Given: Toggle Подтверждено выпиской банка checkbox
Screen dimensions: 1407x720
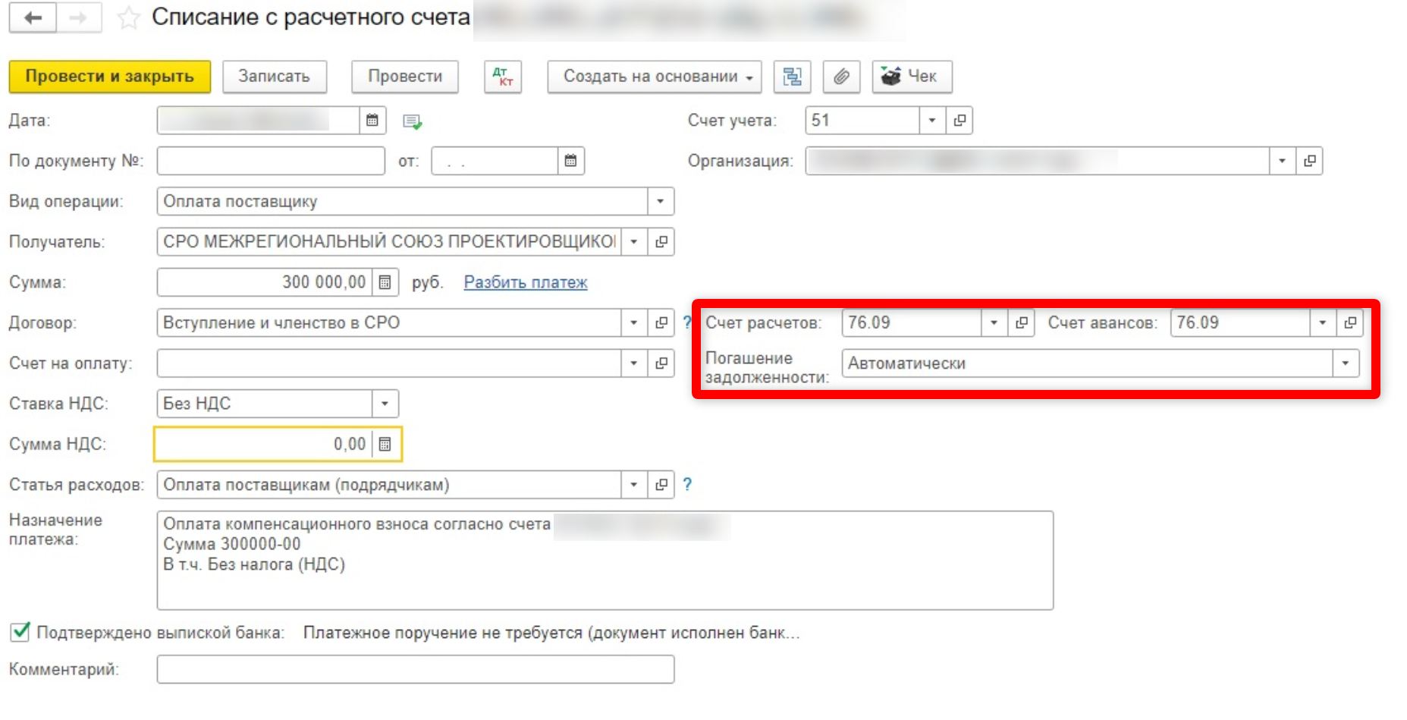Looking at the screenshot, I should click(x=20, y=632).
